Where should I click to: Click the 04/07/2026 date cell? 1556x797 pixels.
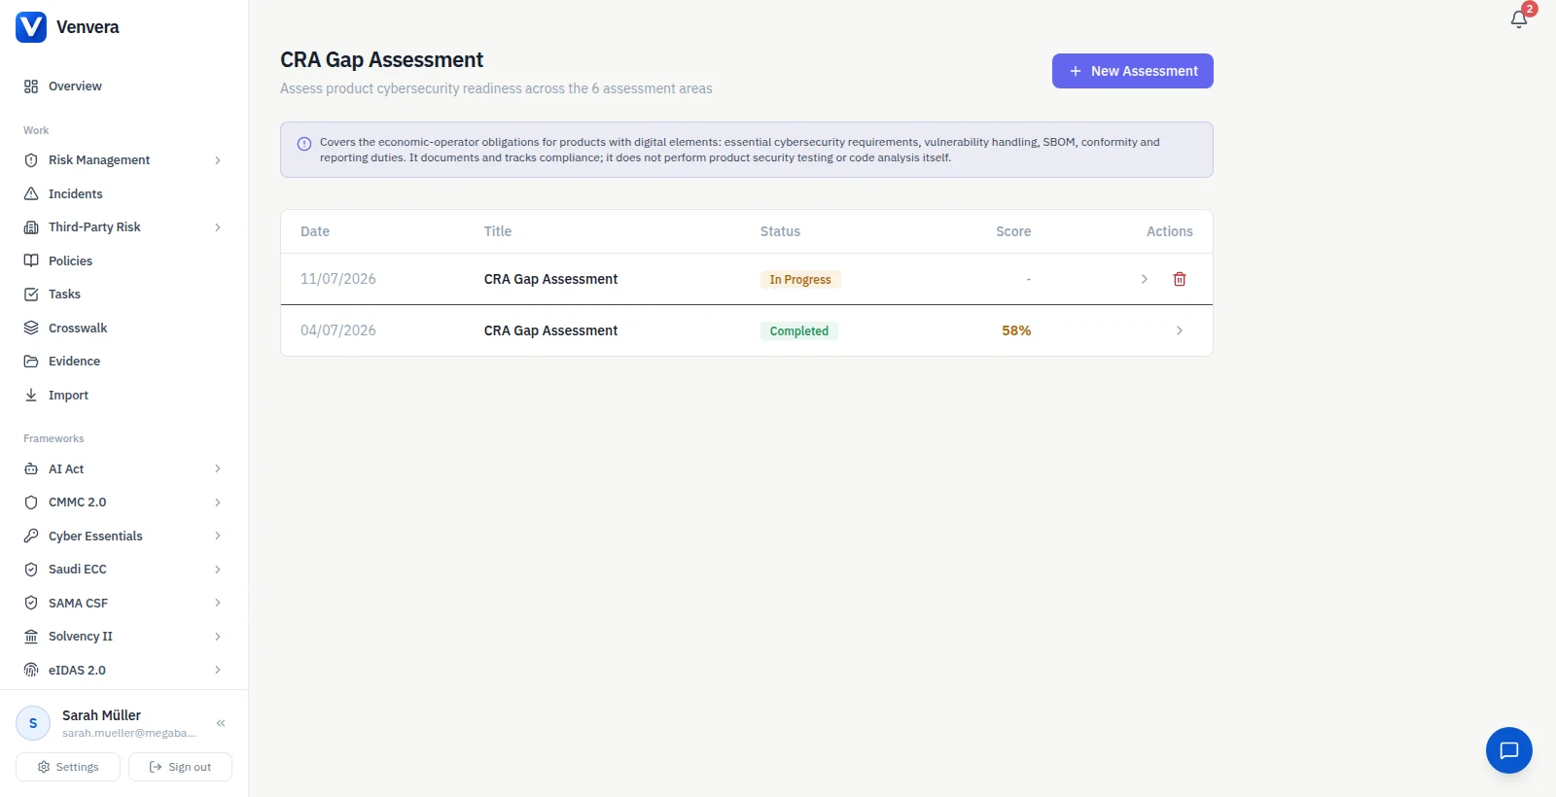coord(338,330)
